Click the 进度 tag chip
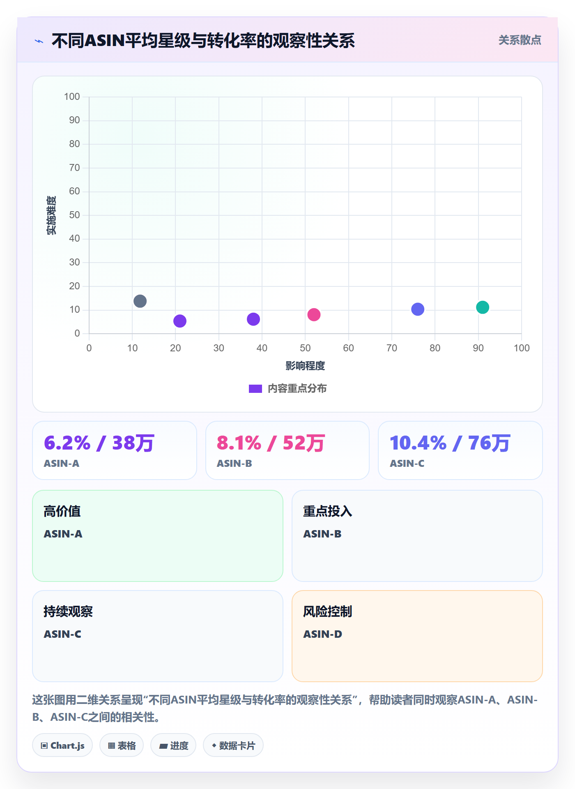 tap(173, 745)
